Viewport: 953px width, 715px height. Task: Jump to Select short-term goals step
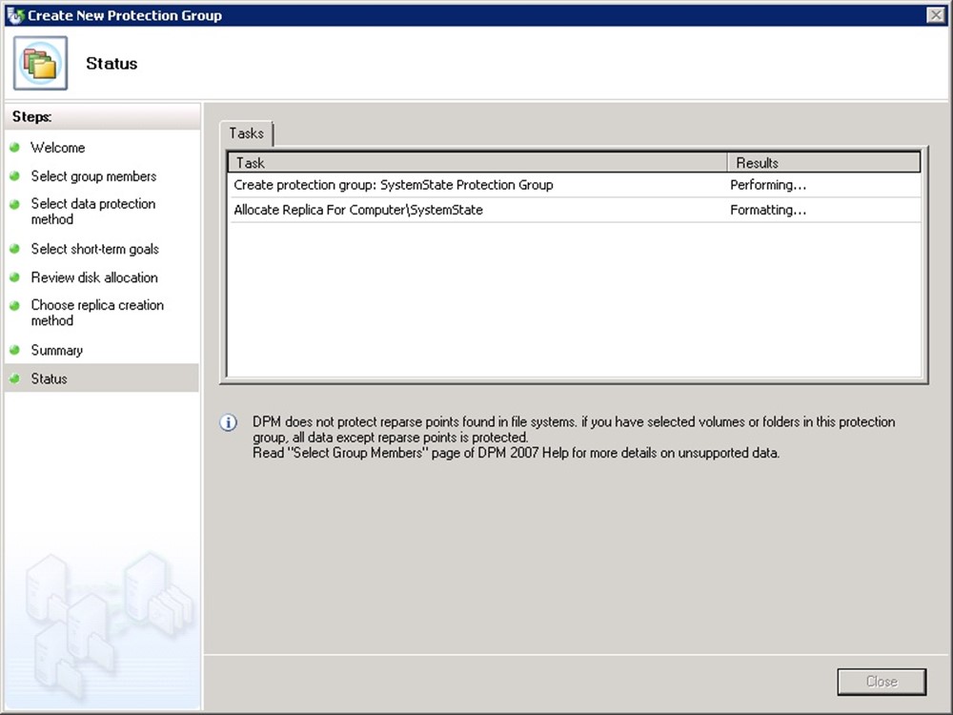(94, 249)
